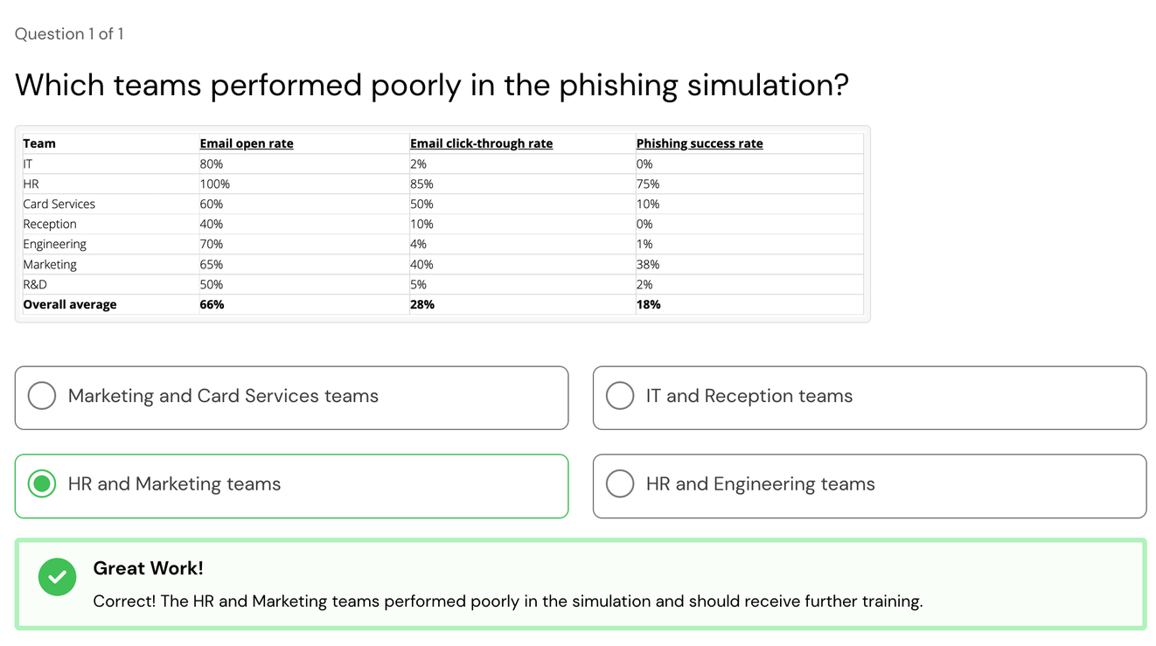Click the HR row in the table
The width and height of the screenshot is (1156, 646).
pyautogui.click(x=442, y=184)
